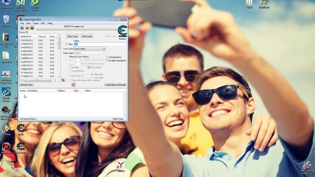Click Add Address Manually
This screenshot has width=315, height=177.
pos(116,85)
